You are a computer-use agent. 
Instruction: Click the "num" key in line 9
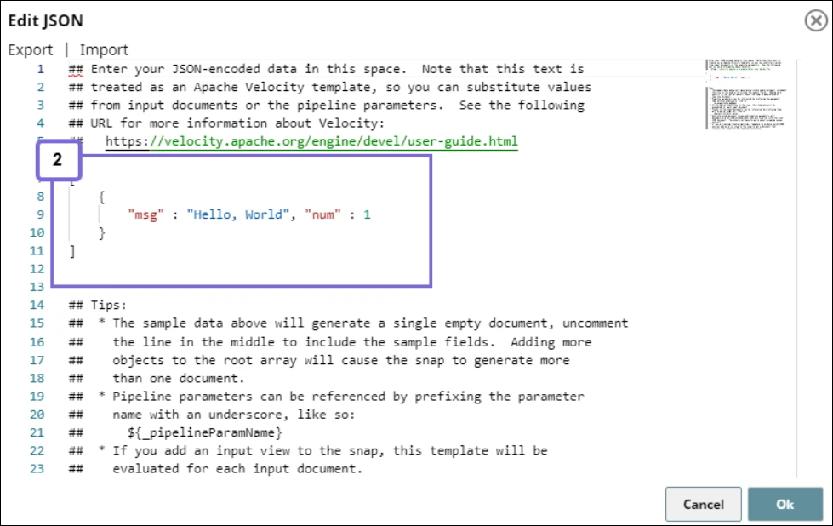323,214
